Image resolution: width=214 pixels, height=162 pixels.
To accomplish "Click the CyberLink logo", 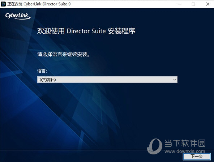I will click(18, 16).
